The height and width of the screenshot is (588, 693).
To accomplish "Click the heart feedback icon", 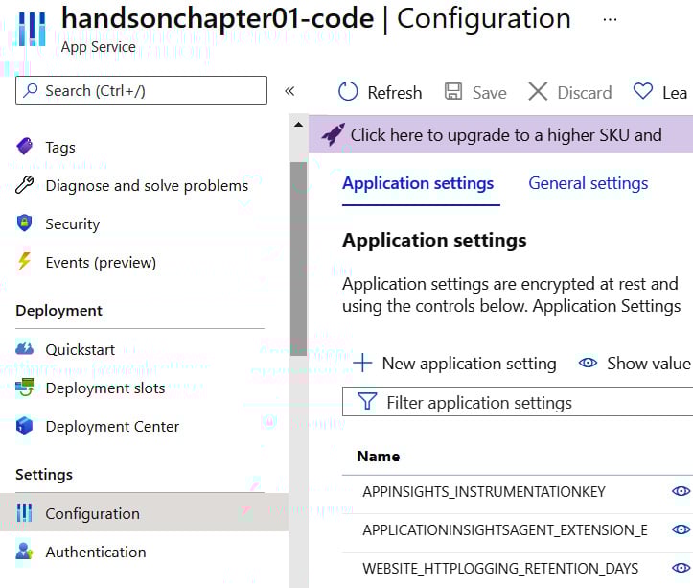I will [642, 91].
